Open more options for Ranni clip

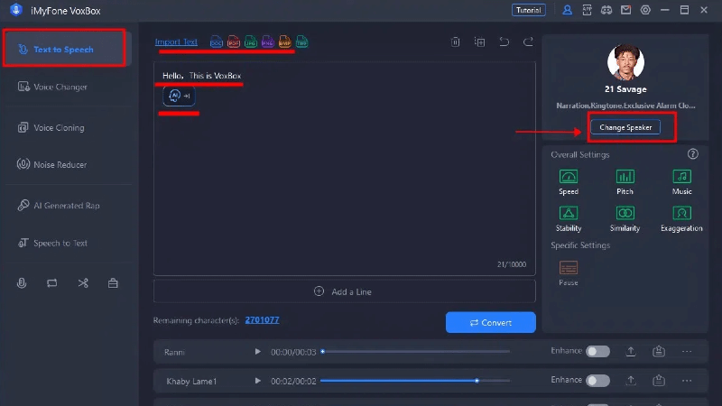tap(687, 352)
